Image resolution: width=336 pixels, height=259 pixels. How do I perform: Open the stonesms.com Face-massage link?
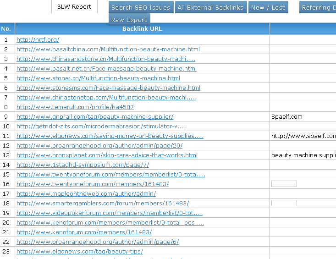pyautogui.click(x=108, y=88)
